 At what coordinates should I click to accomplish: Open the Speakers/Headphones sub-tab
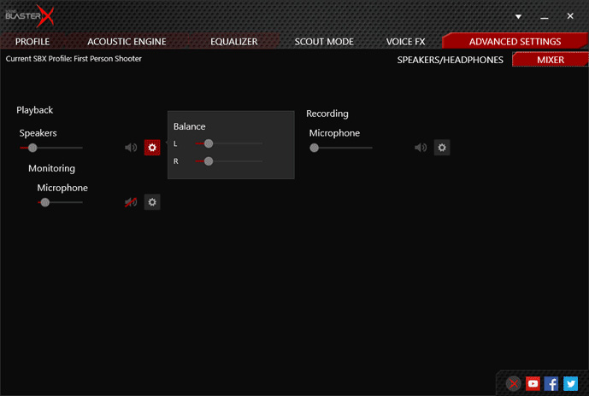pos(450,60)
